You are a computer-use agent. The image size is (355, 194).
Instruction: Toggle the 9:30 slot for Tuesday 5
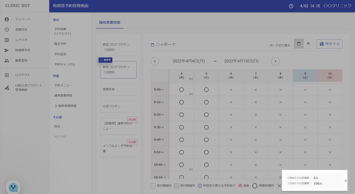click(206, 127)
